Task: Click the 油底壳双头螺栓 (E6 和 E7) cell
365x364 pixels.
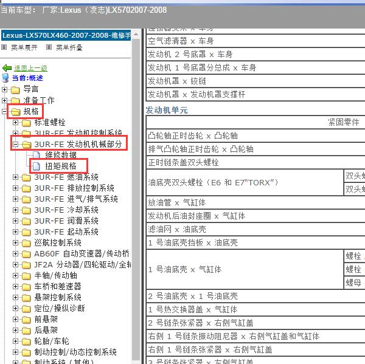Action: pos(245,182)
